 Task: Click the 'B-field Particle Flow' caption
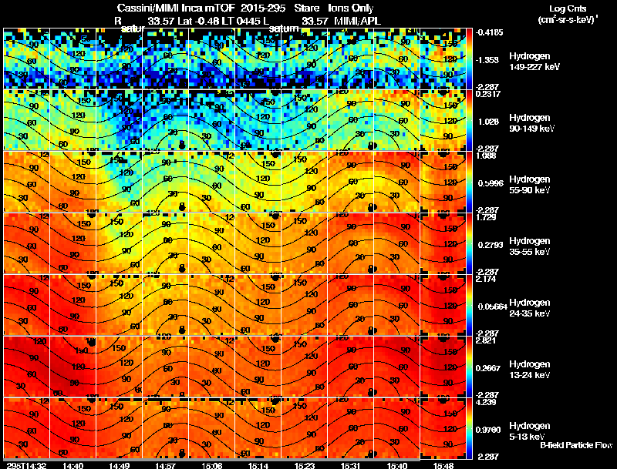(x=576, y=445)
